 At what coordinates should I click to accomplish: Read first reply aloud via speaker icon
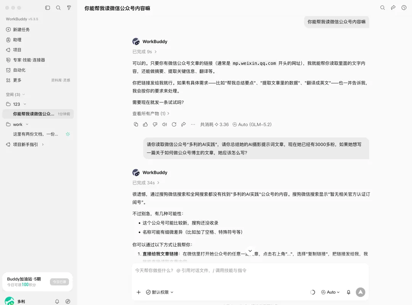[164, 124]
